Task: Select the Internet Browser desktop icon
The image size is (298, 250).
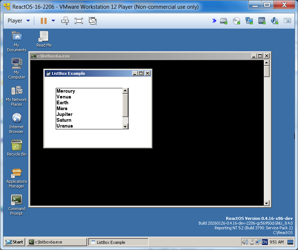Action: pyautogui.click(x=16, y=118)
